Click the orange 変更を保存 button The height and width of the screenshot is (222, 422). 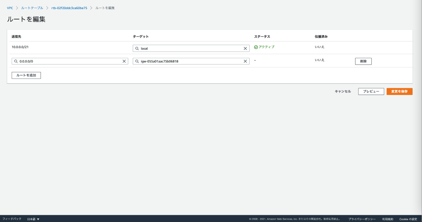pos(399,91)
